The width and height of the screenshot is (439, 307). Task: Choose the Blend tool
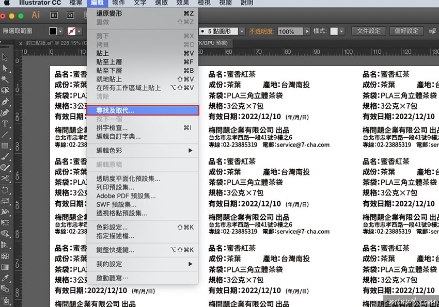pyautogui.click(x=5, y=289)
